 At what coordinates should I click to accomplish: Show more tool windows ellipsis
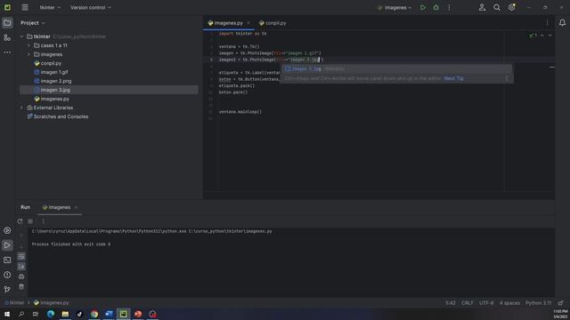pos(7,52)
